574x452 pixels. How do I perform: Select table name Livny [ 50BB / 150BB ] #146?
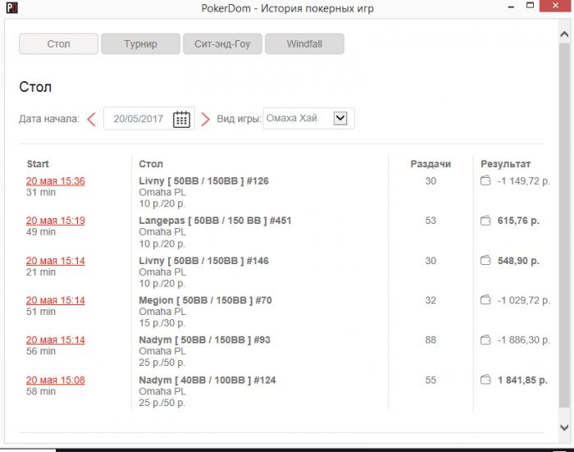tap(203, 261)
